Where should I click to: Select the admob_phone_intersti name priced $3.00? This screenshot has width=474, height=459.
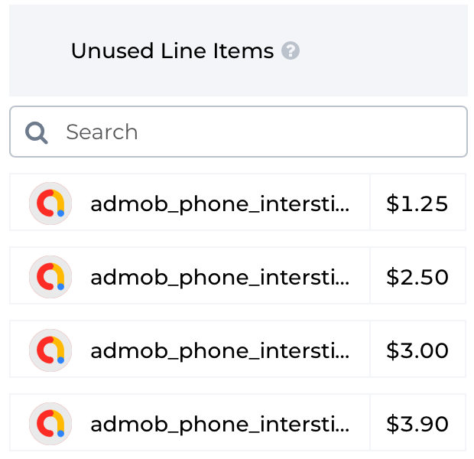pyautogui.click(x=220, y=350)
